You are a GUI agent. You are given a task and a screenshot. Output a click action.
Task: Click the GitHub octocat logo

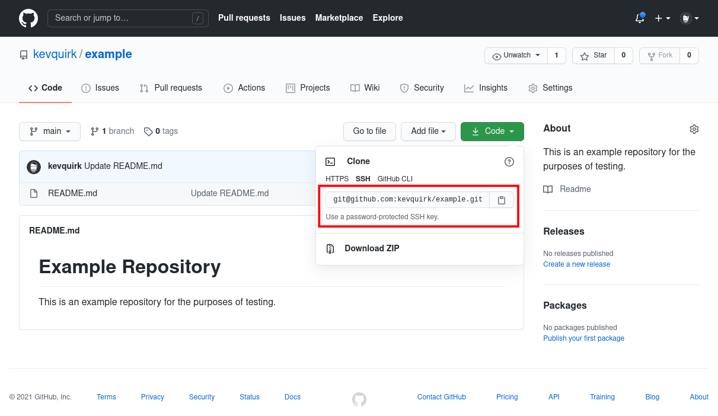(x=28, y=18)
